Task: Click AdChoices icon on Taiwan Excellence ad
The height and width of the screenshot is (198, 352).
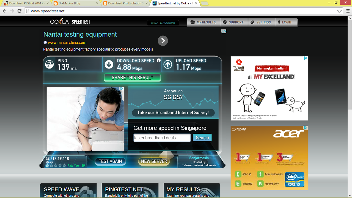Action: 306,58
